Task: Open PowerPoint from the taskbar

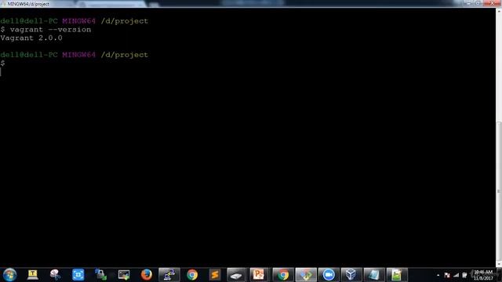Action: tap(258, 275)
